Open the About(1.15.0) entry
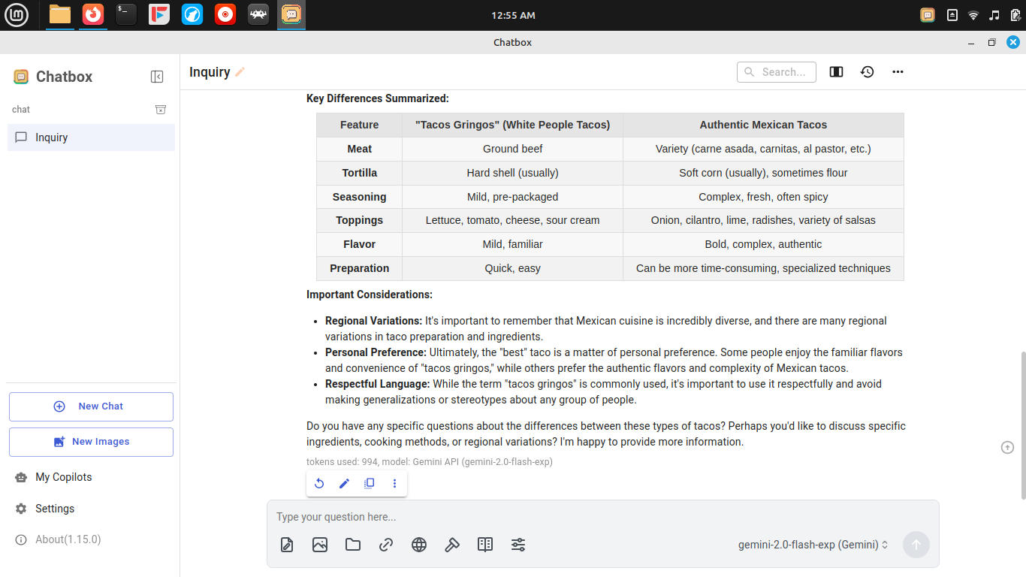The width and height of the screenshot is (1026, 577). coord(91,539)
